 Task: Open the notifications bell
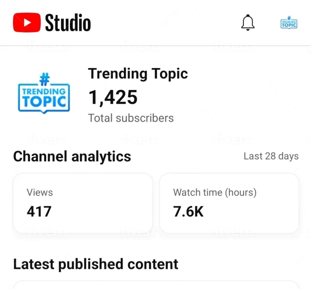[247, 22]
